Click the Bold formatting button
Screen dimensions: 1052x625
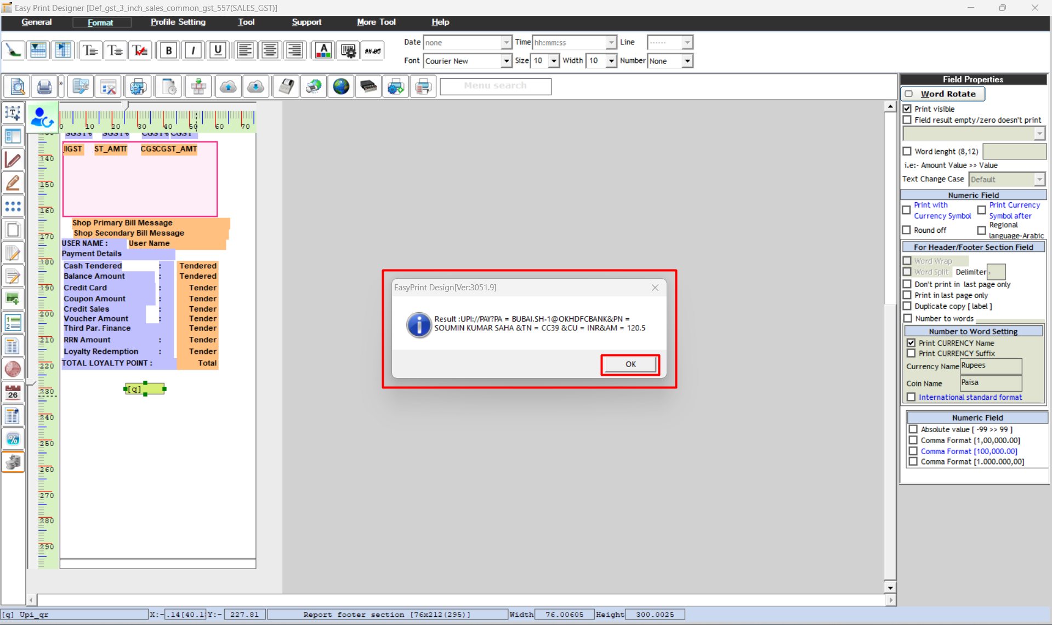pos(168,50)
